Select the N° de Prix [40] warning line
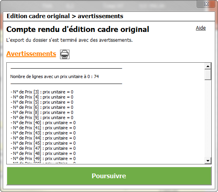The width and height of the screenshot is (218, 192). tap(43, 123)
